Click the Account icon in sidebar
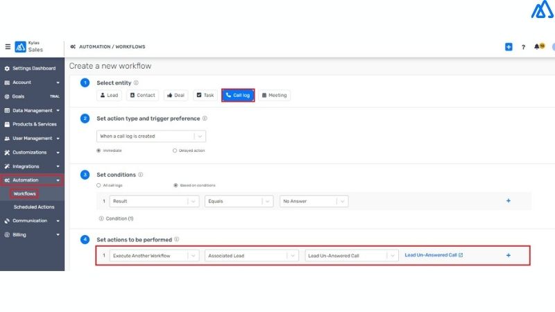 [7, 83]
